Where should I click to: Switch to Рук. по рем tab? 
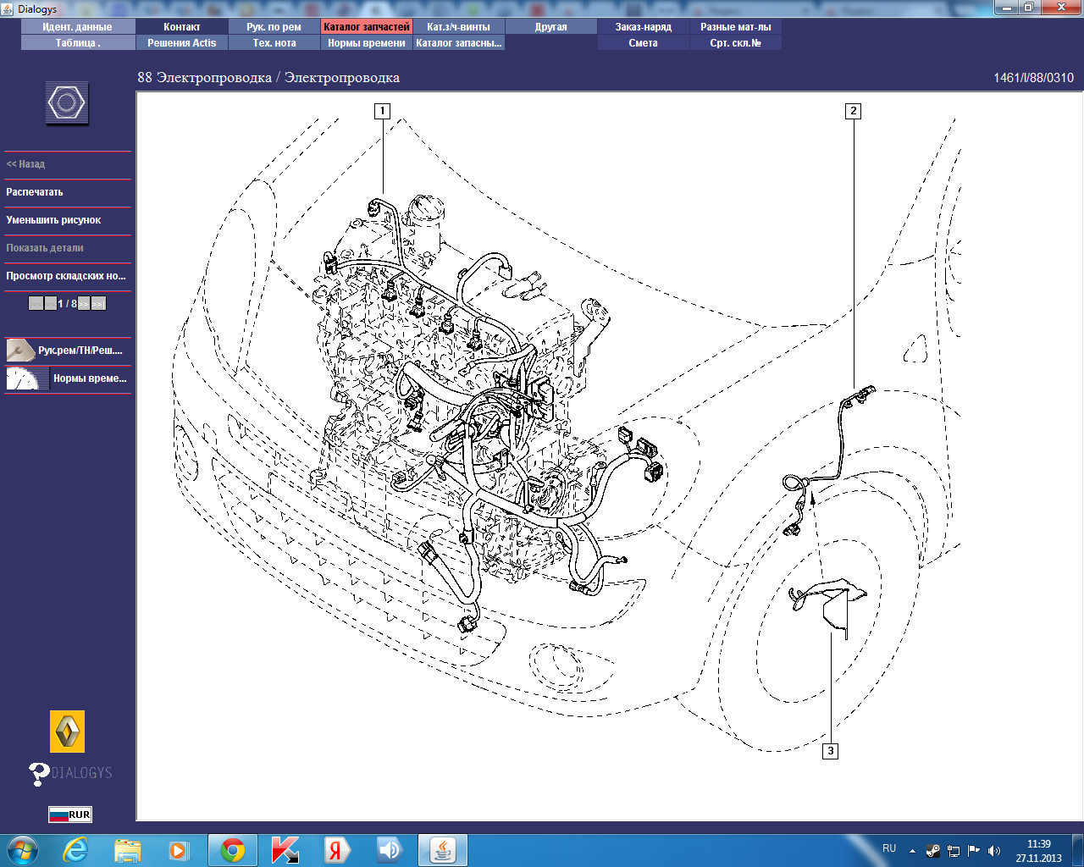(x=274, y=27)
